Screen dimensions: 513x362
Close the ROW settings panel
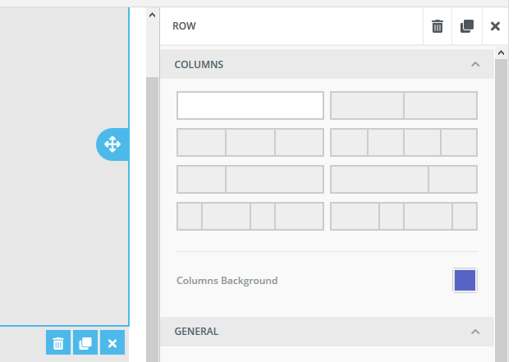495,26
